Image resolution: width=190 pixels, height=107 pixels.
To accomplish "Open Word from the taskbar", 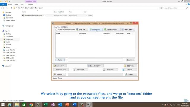I will [x=75, y=105].
